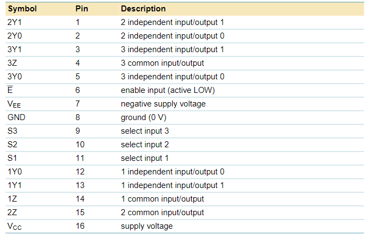Select the 2Y1 symbol cell

15,23
